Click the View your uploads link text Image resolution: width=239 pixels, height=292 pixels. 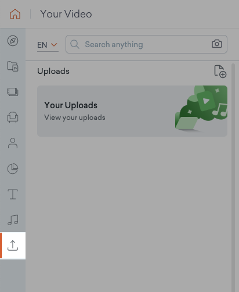75,117
